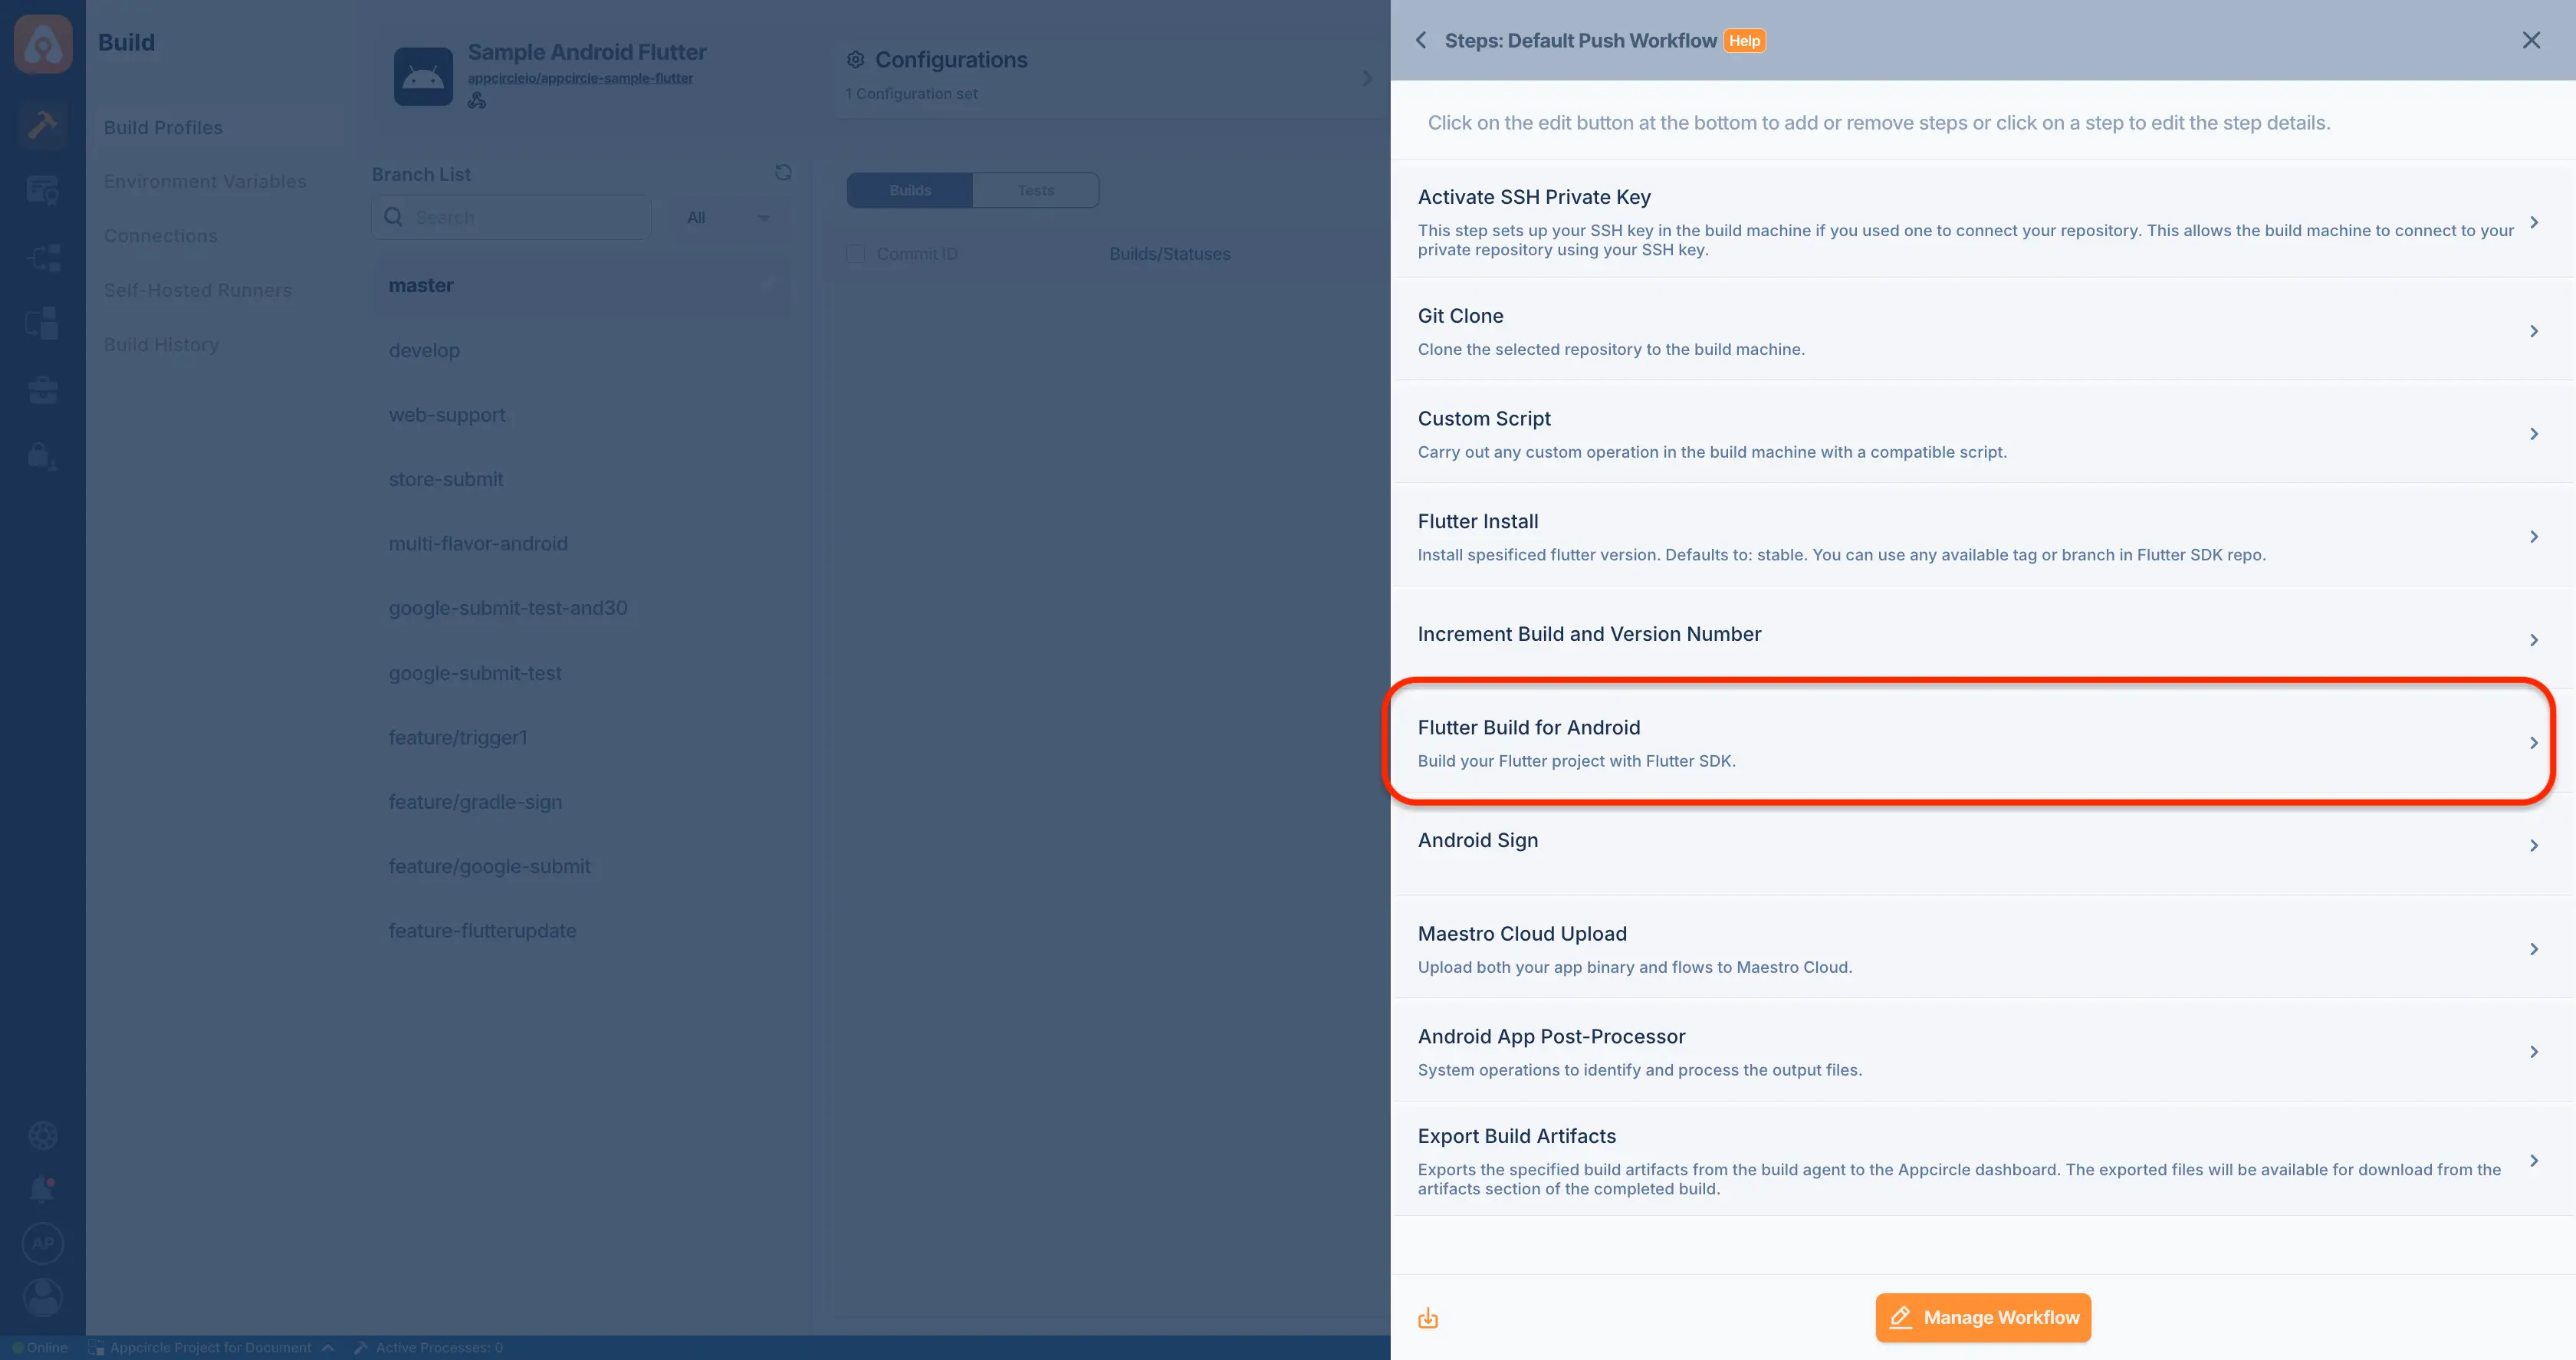Expand the Increment Build and Version Number chevron
The width and height of the screenshot is (2576, 1360).
2534,640
